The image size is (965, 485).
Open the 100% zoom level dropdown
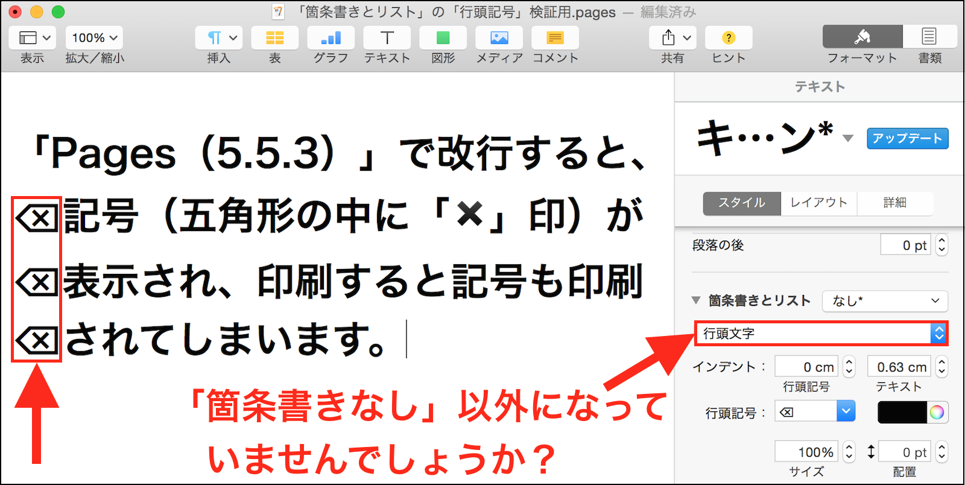point(95,37)
